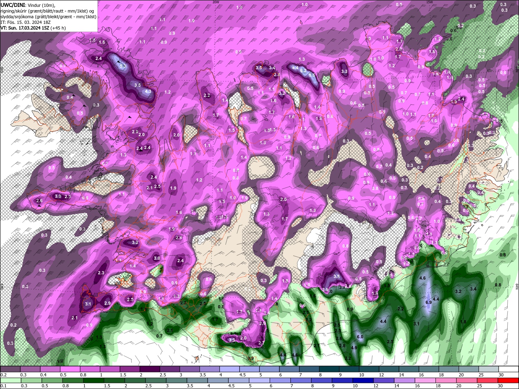Choose the gray swatch labeled 0.2
The image size is (519, 389).
pos(11,369)
